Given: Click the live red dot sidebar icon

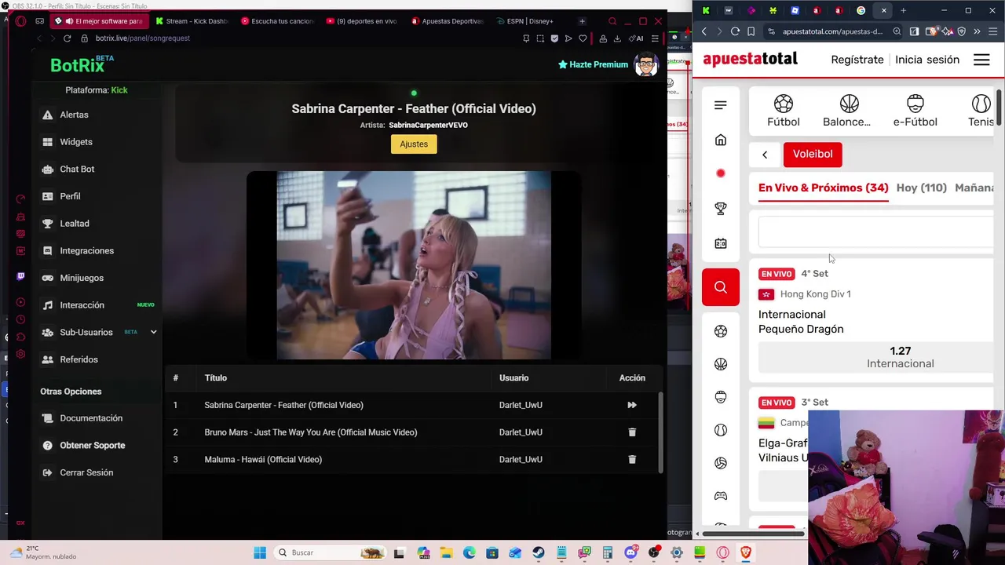Looking at the screenshot, I should pyautogui.click(x=721, y=173).
